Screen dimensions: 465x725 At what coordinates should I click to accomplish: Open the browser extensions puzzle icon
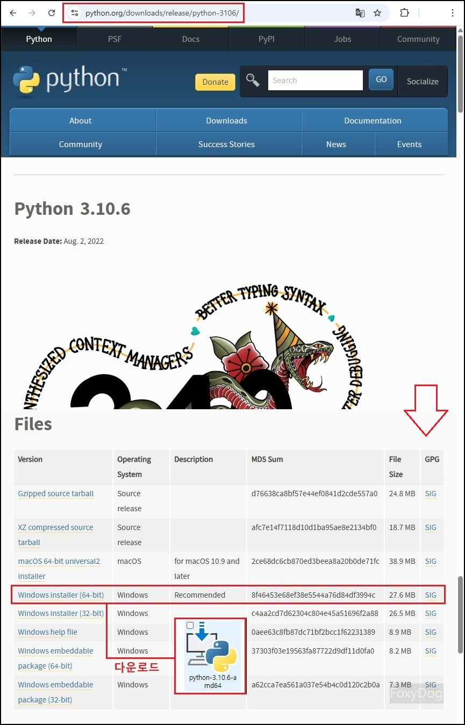tap(405, 13)
